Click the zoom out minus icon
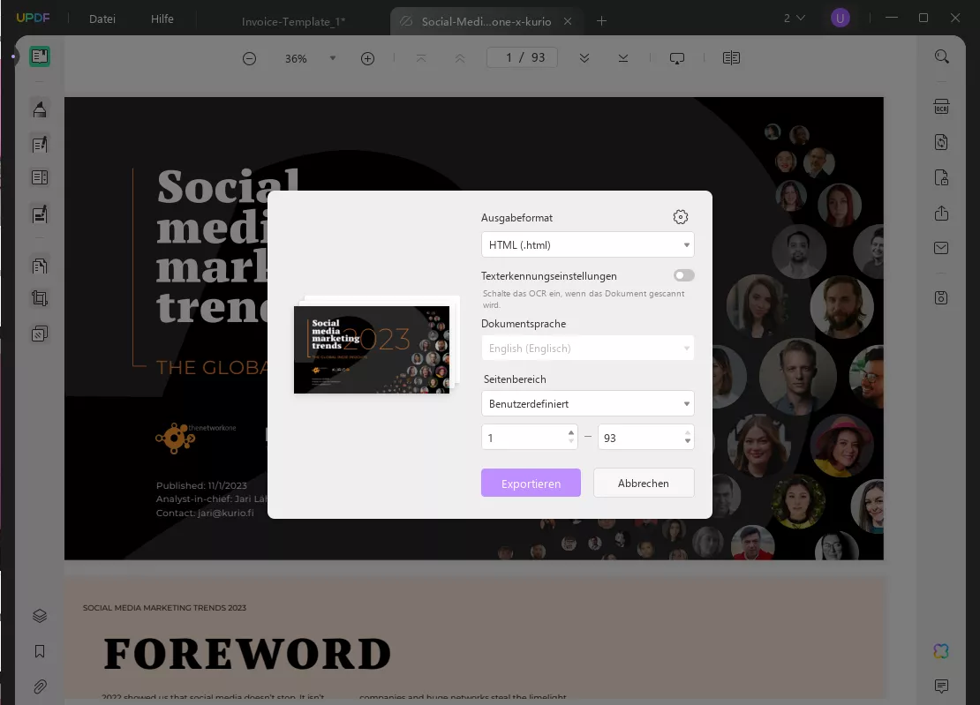Screen dimensions: 980x705 249,59
